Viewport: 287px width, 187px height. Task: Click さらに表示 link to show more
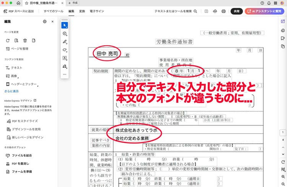coord(11,91)
